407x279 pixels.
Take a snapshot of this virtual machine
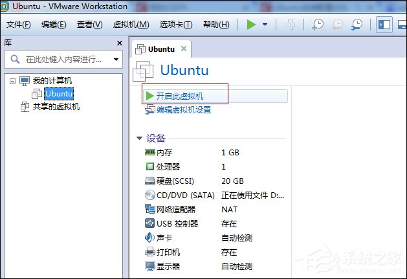[318, 25]
